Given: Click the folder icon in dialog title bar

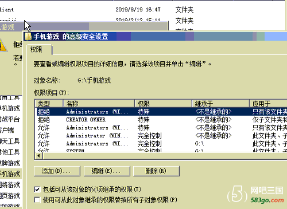Looking at the screenshot, I should click(28, 37).
